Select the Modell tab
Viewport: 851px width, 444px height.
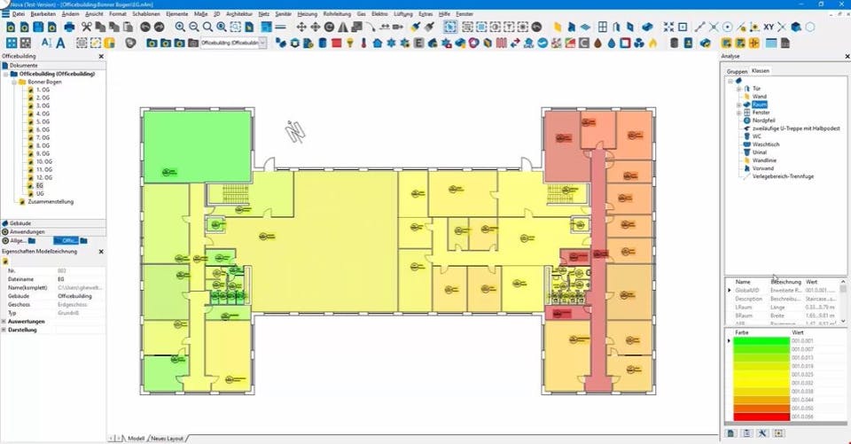click(x=137, y=438)
